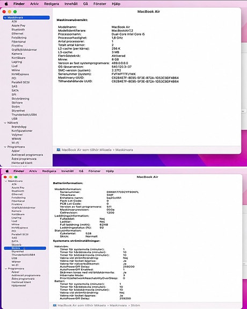This screenshot has width=247, height=309.
Task: Open the Innehåll menu in the upper menu bar
Action: pyautogui.click(x=71, y=4)
